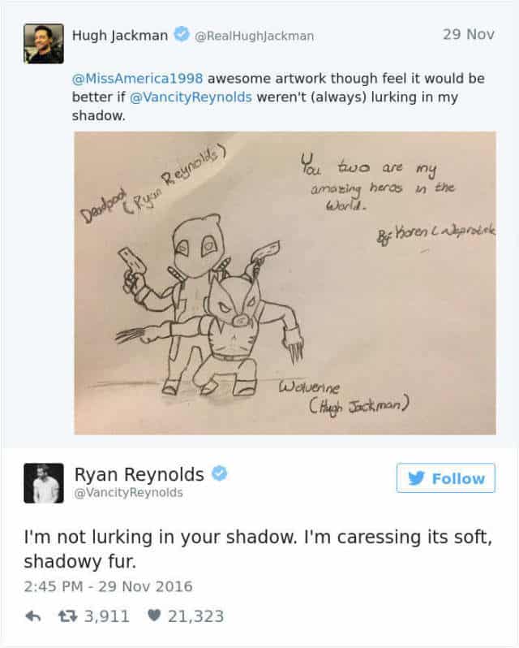
Task: Click the @VancityReynolds handle under Ryan's name
Action: coord(128,493)
